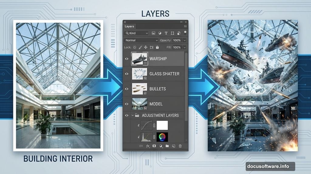The image size is (311, 174).
Task: Click the adjustment layers filter icon
Action: [x=160, y=33]
